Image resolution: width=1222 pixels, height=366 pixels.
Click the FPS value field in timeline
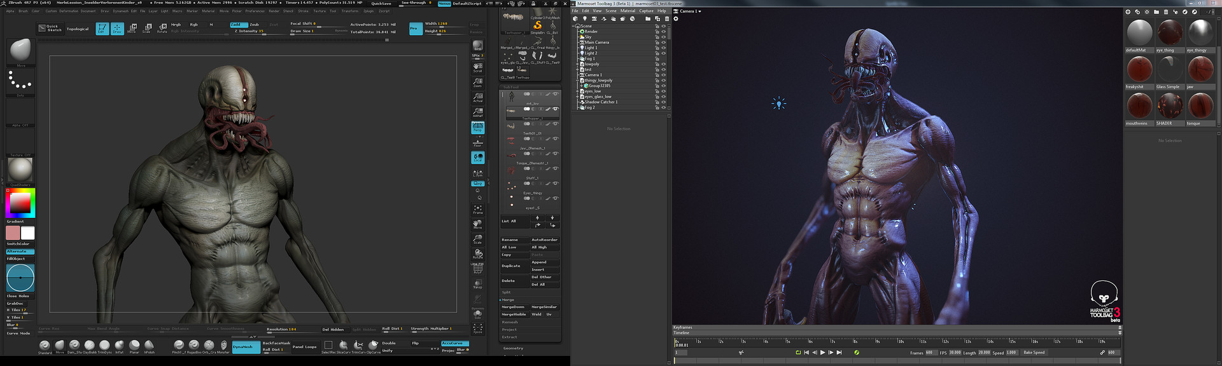(x=955, y=352)
